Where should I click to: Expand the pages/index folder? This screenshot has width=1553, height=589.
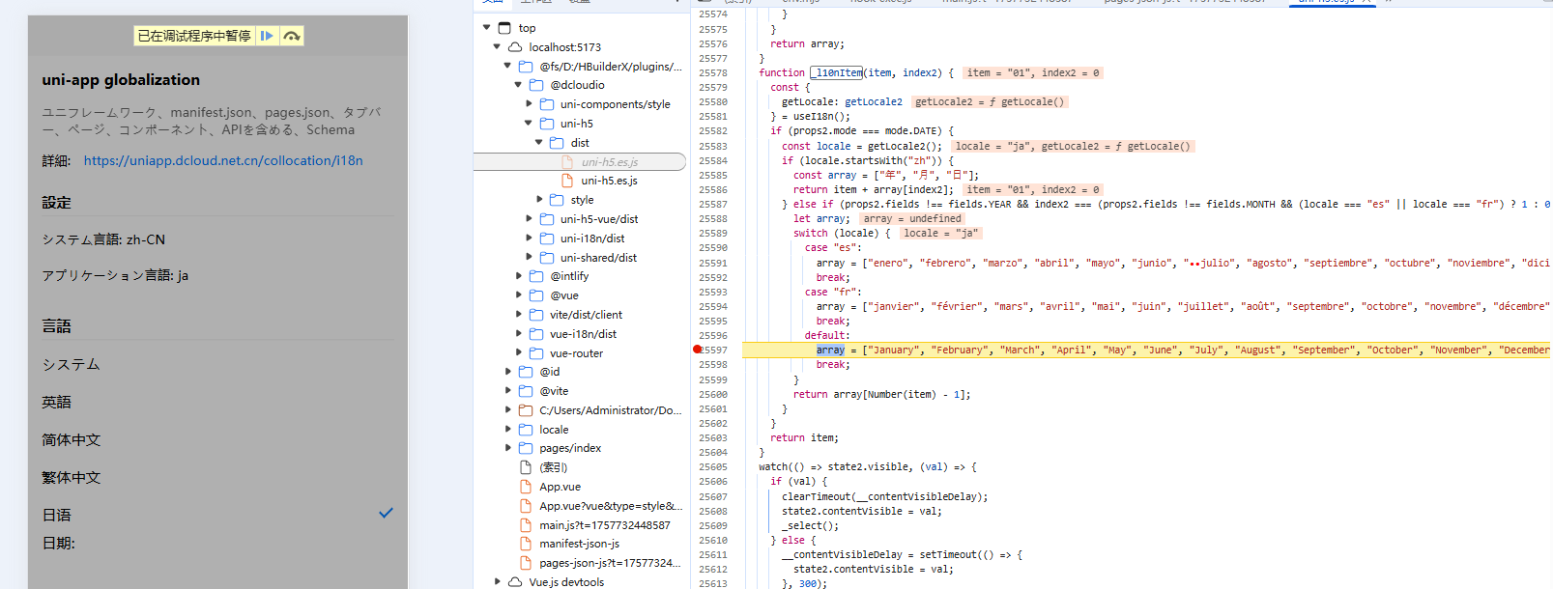(508, 448)
